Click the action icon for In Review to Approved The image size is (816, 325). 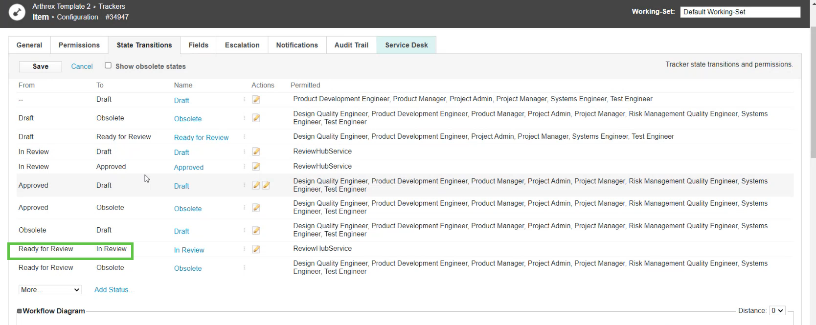[x=256, y=167]
